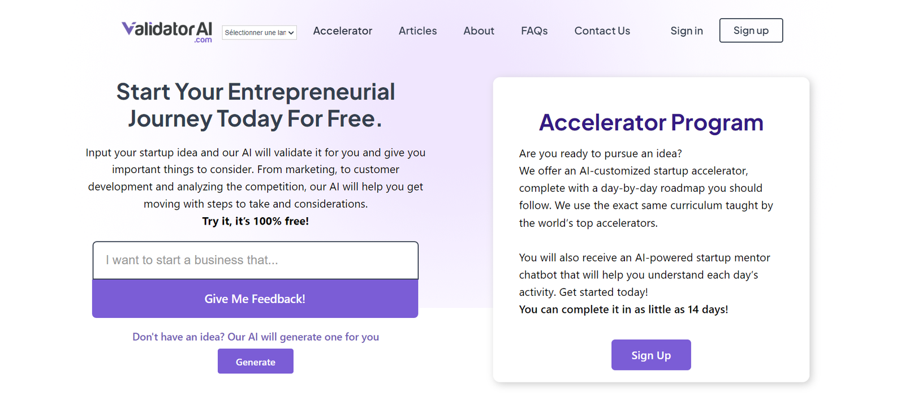The height and width of the screenshot is (409, 905).
Task: Click the "I want to start a business that..." field
Action: tap(255, 260)
